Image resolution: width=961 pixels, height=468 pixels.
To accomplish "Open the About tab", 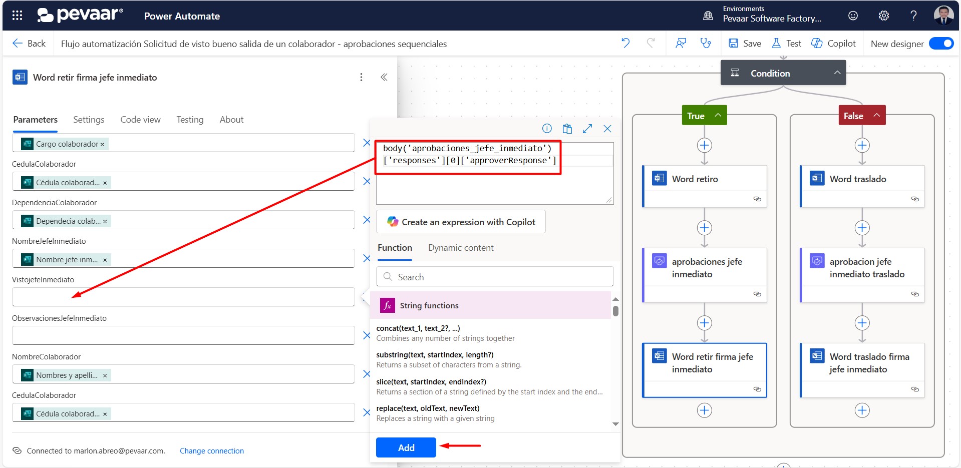I will pyautogui.click(x=231, y=120).
